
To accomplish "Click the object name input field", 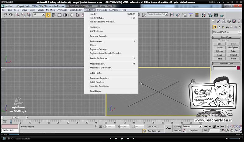I will pos(224,68).
